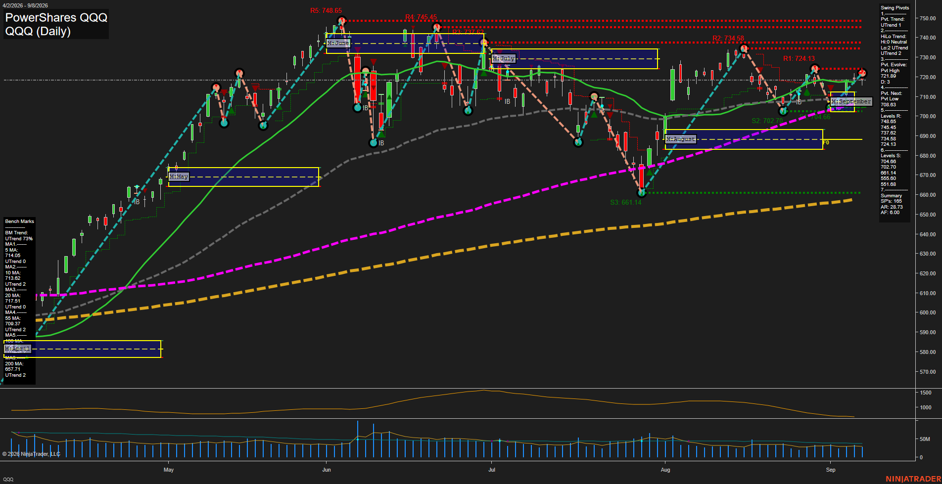The height and width of the screenshot is (484, 942).
Task: Select the M:June monthly range label
Action: pyautogui.click(x=338, y=44)
